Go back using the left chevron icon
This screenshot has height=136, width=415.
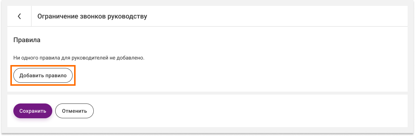[x=19, y=16]
